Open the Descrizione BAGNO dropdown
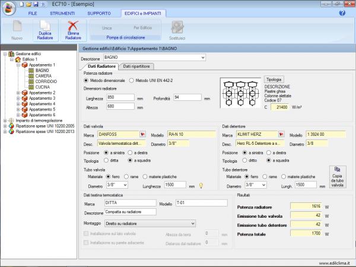Screen dimensions: 356x267 [202, 58]
